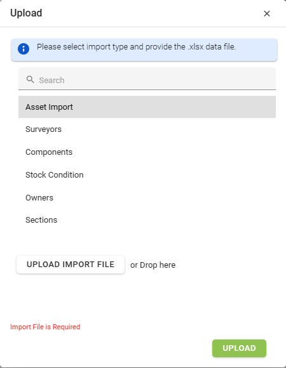
Task: Select Surveyors import type
Action: [x=147, y=129]
